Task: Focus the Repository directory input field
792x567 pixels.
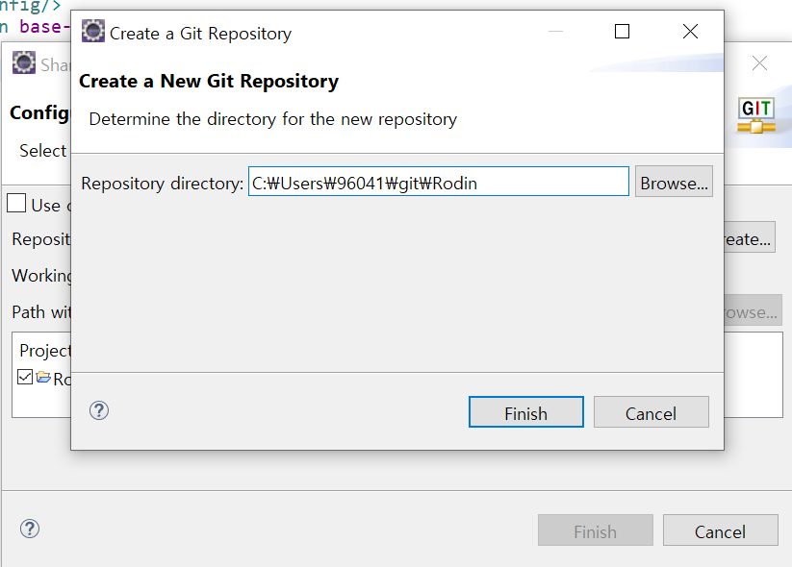Action: pyautogui.click(x=439, y=182)
